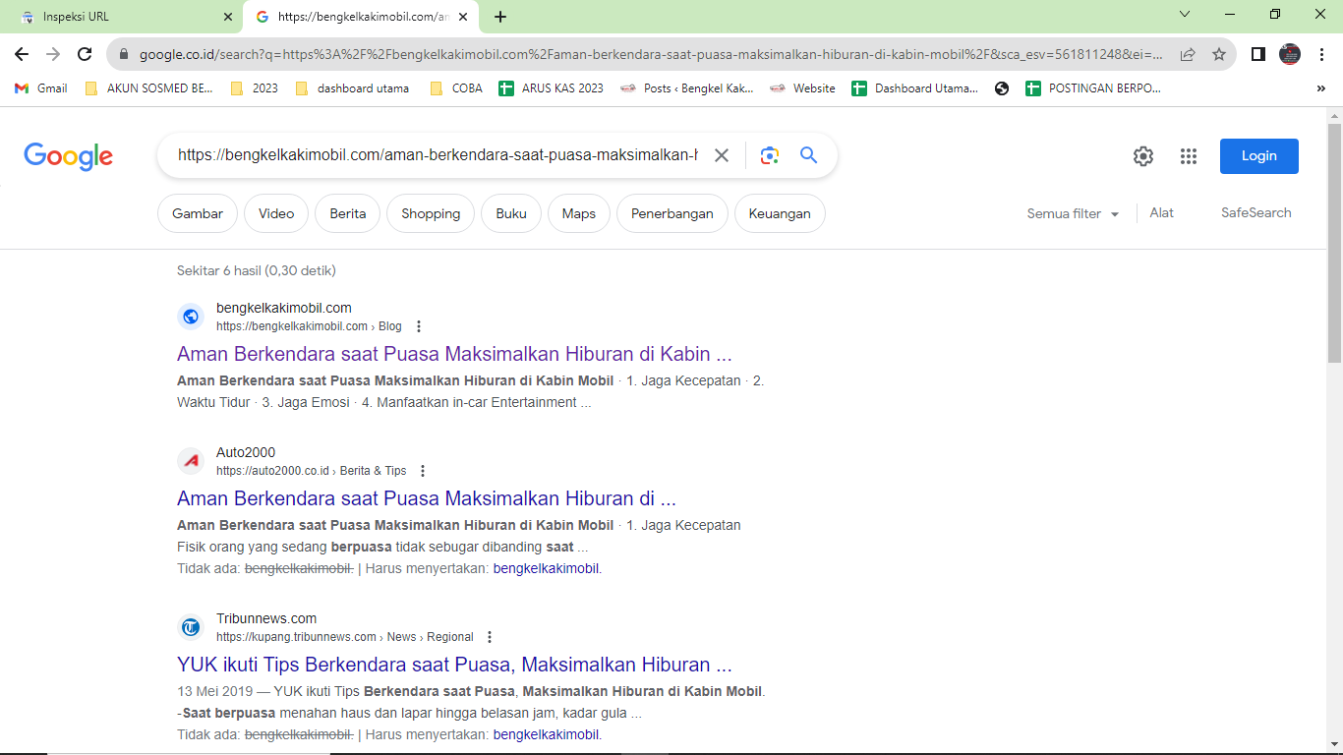This screenshot has width=1343, height=755.
Task: Show more bookmarks with the double chevron
Action: pyautogui.click(x=1320, y=88)
